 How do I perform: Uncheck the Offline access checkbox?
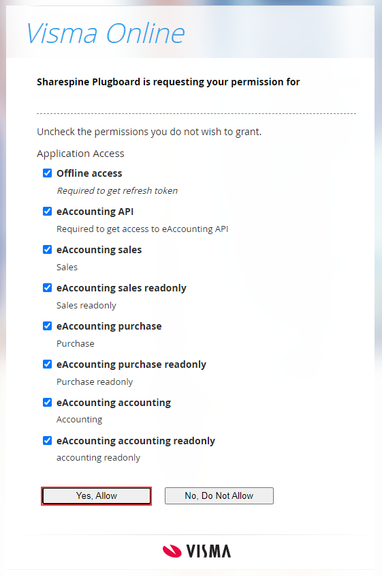pos(47,173)
